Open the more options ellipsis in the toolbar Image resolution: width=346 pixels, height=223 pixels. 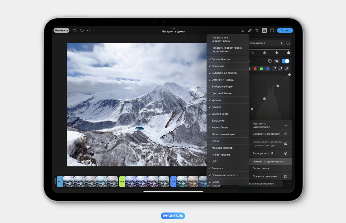[x=272, y=31]
